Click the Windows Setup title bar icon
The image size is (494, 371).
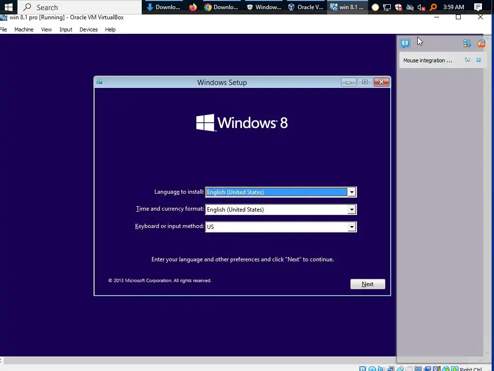click(x=99, y=82)
